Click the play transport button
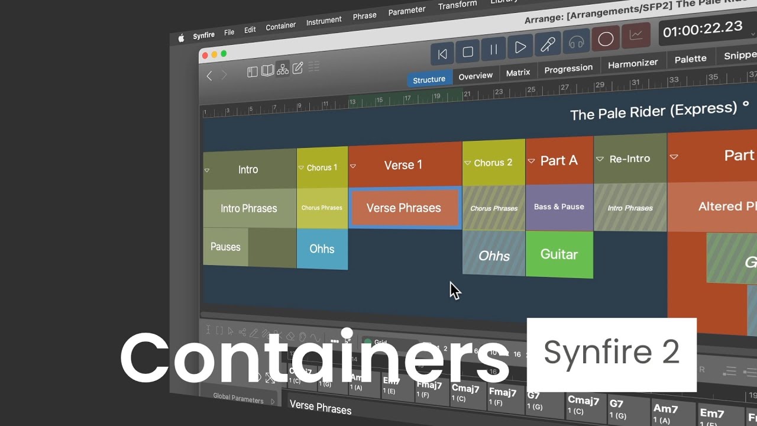 click(520, 47)
